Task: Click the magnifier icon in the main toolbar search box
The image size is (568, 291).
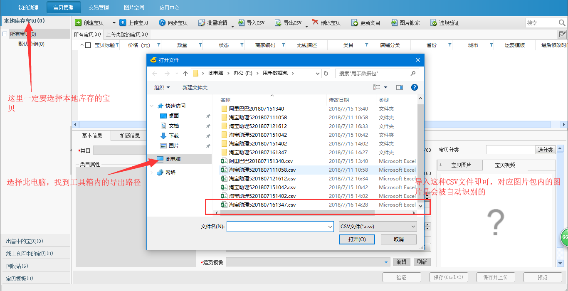Action: pyautogui.click(x=562, y=23)
